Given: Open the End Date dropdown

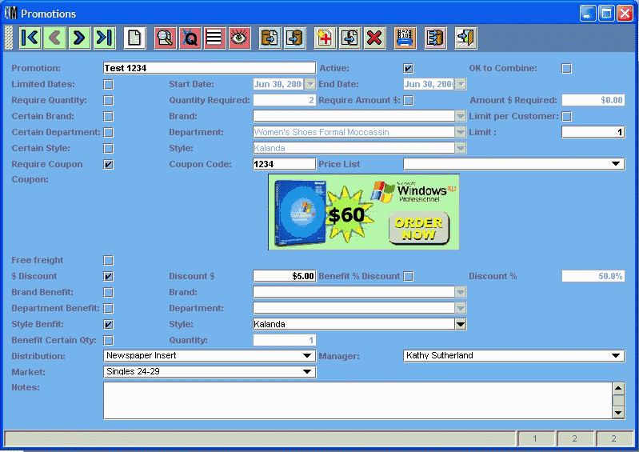Looking at the screenshot, I should coord(461,84).
